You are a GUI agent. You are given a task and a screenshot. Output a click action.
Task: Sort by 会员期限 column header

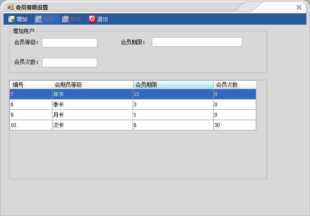click(173, 85)
